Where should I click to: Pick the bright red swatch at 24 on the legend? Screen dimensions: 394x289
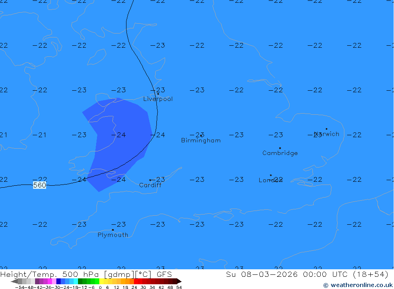136,281
